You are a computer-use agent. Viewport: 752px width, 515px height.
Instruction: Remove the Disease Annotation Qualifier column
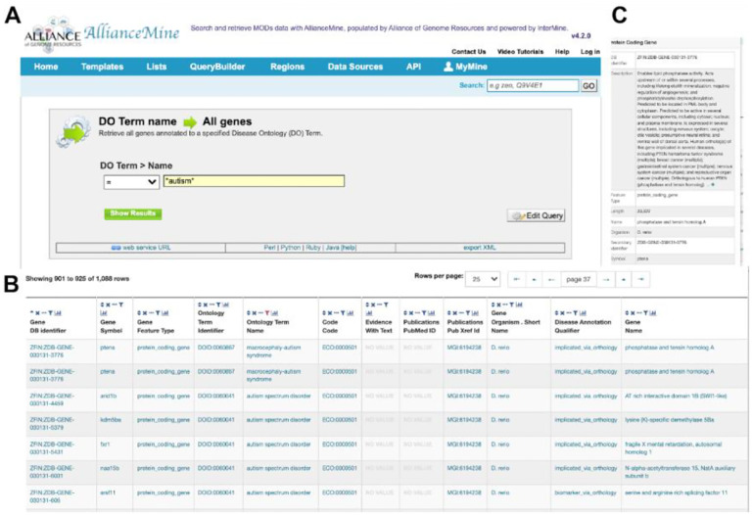pos(562,313)
